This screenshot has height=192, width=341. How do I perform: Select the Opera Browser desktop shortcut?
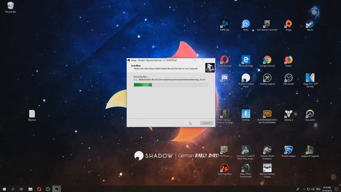pos(224,61)
